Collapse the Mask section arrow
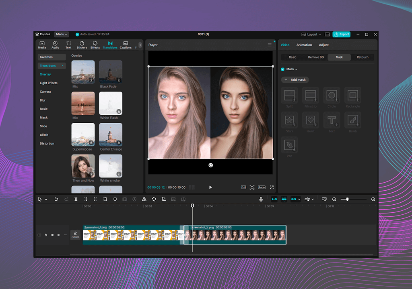This screenshot has height=289, width=412. pos(297,69)
